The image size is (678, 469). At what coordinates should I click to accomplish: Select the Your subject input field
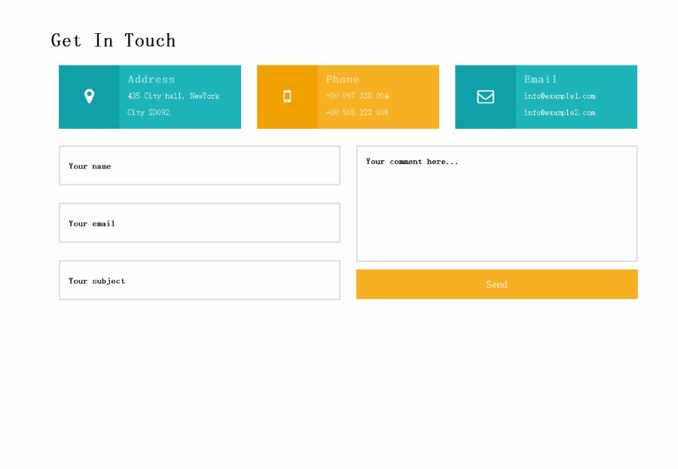(x=200, y=280)
